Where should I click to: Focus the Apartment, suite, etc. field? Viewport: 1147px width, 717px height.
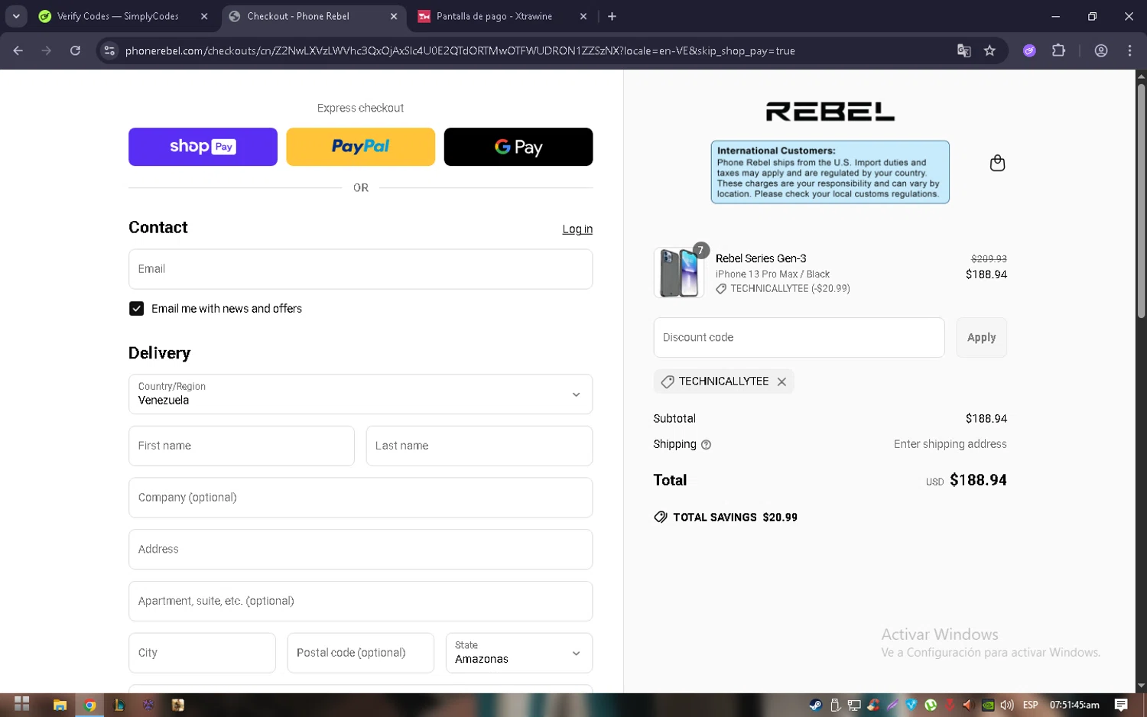360,601
